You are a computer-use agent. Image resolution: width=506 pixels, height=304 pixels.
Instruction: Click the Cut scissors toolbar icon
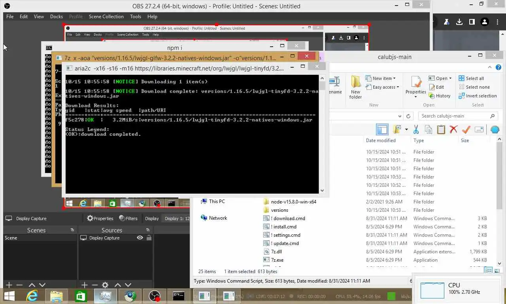(x=416, y=129)
